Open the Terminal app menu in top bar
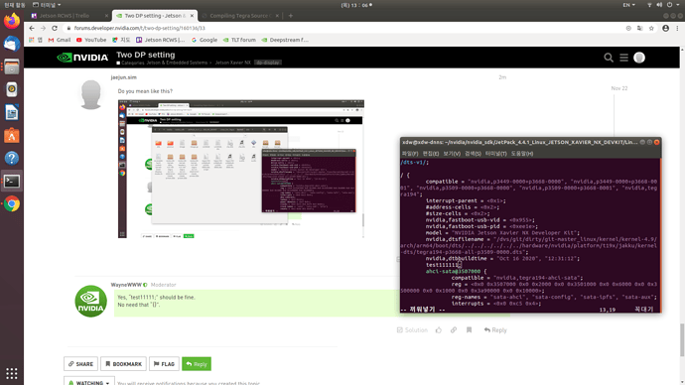Screen dimensions: 685x385 click(47, 5)
